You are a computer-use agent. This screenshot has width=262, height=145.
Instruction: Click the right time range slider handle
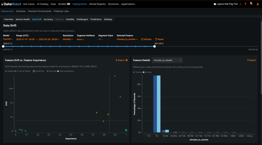[155, 46]
